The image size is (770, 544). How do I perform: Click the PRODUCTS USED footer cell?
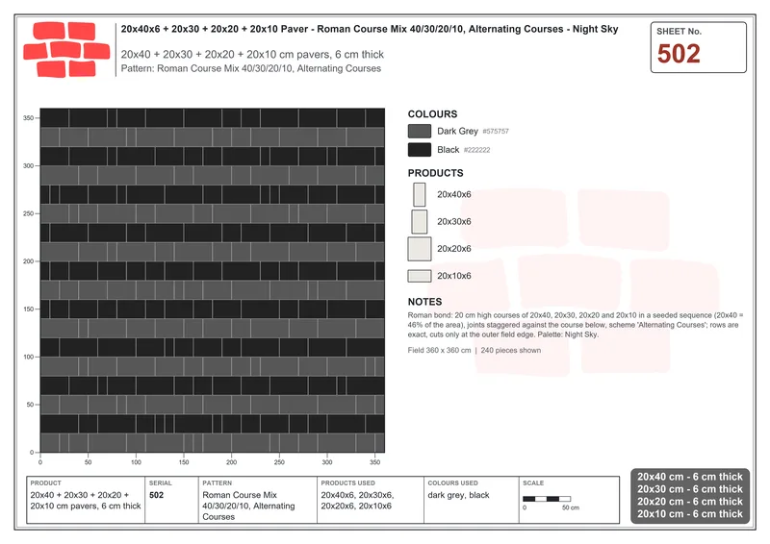(x=371, y=500)
